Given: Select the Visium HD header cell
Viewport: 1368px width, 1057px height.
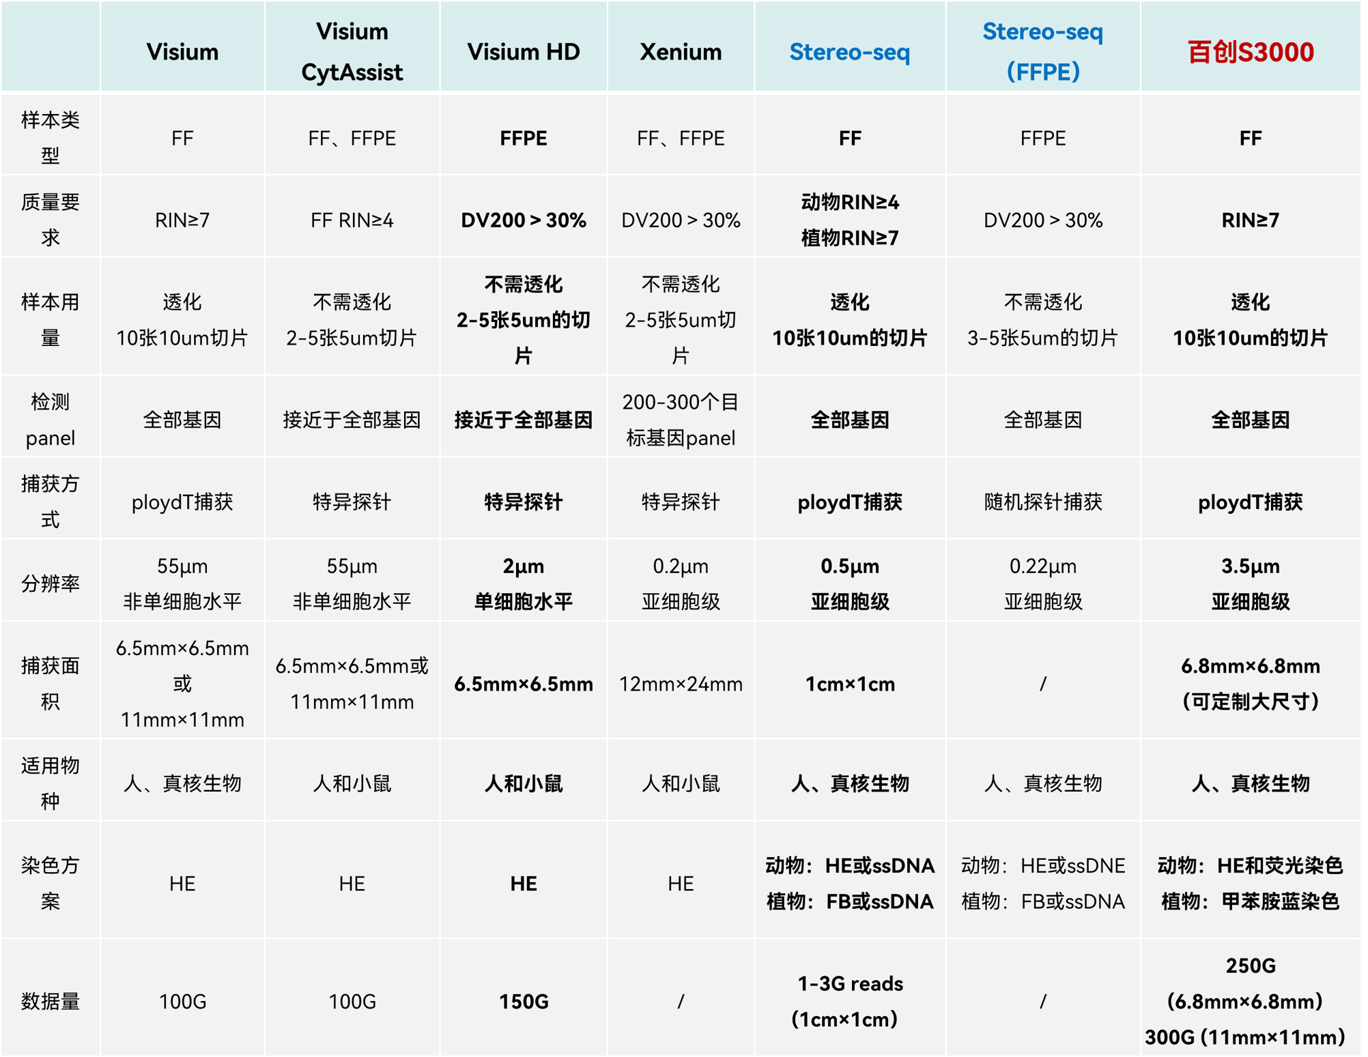Looking at the screenshot, I should (x=523, y=52).
